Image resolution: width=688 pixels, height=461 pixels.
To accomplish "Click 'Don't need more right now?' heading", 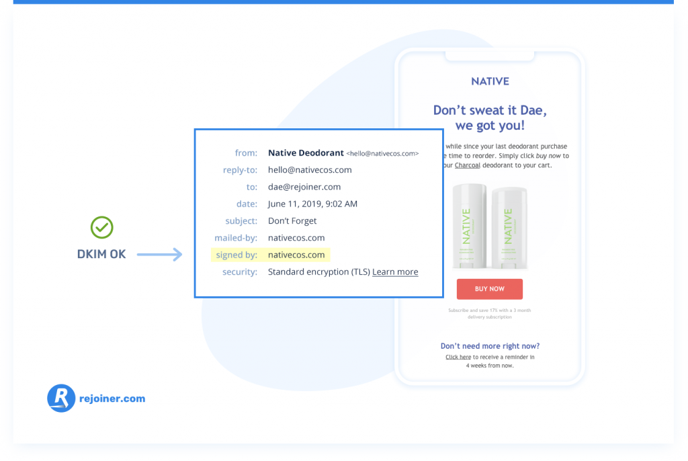I will [490, 346].
